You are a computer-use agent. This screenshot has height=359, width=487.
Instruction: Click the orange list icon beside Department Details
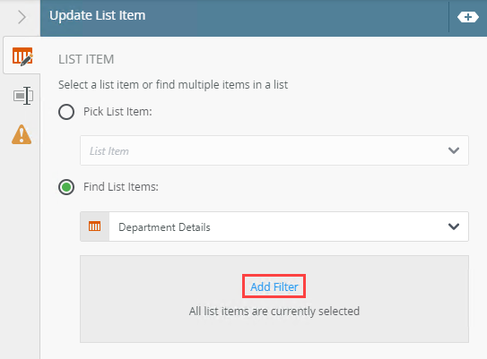94,227
